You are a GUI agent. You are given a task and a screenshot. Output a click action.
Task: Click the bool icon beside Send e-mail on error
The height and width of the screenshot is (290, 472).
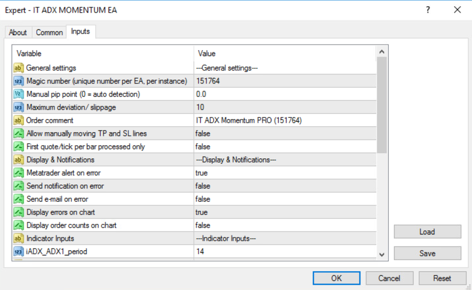pyautogui.click(x=18, y=199)
